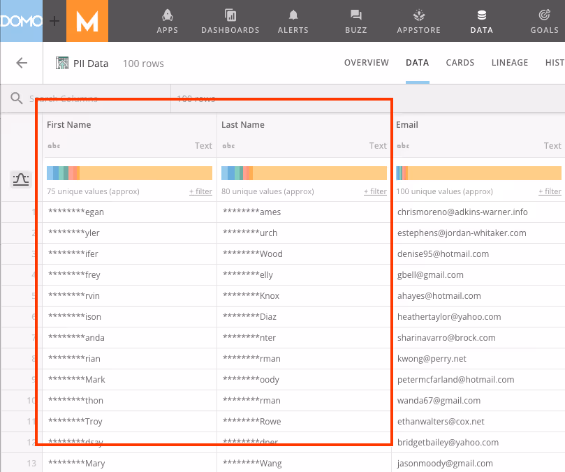The width and height of the screenshot is (565, 472).
Task: Click the abc type icon under Email
Action: pos(403,145)
